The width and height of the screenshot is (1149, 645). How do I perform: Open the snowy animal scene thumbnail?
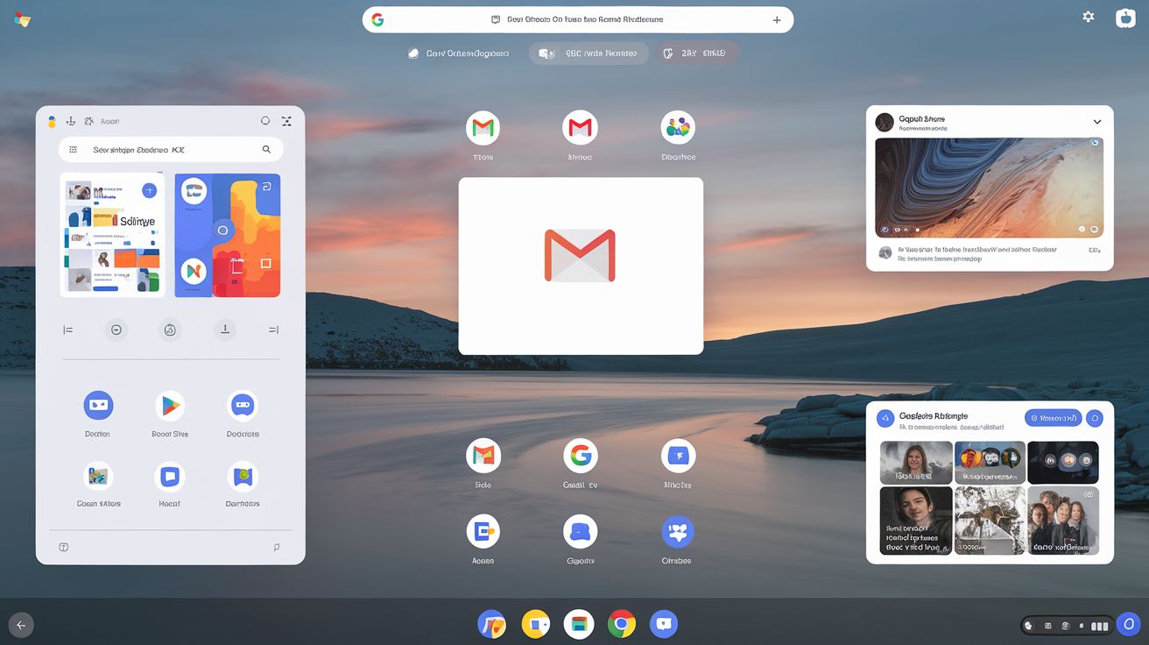point(990,521)
